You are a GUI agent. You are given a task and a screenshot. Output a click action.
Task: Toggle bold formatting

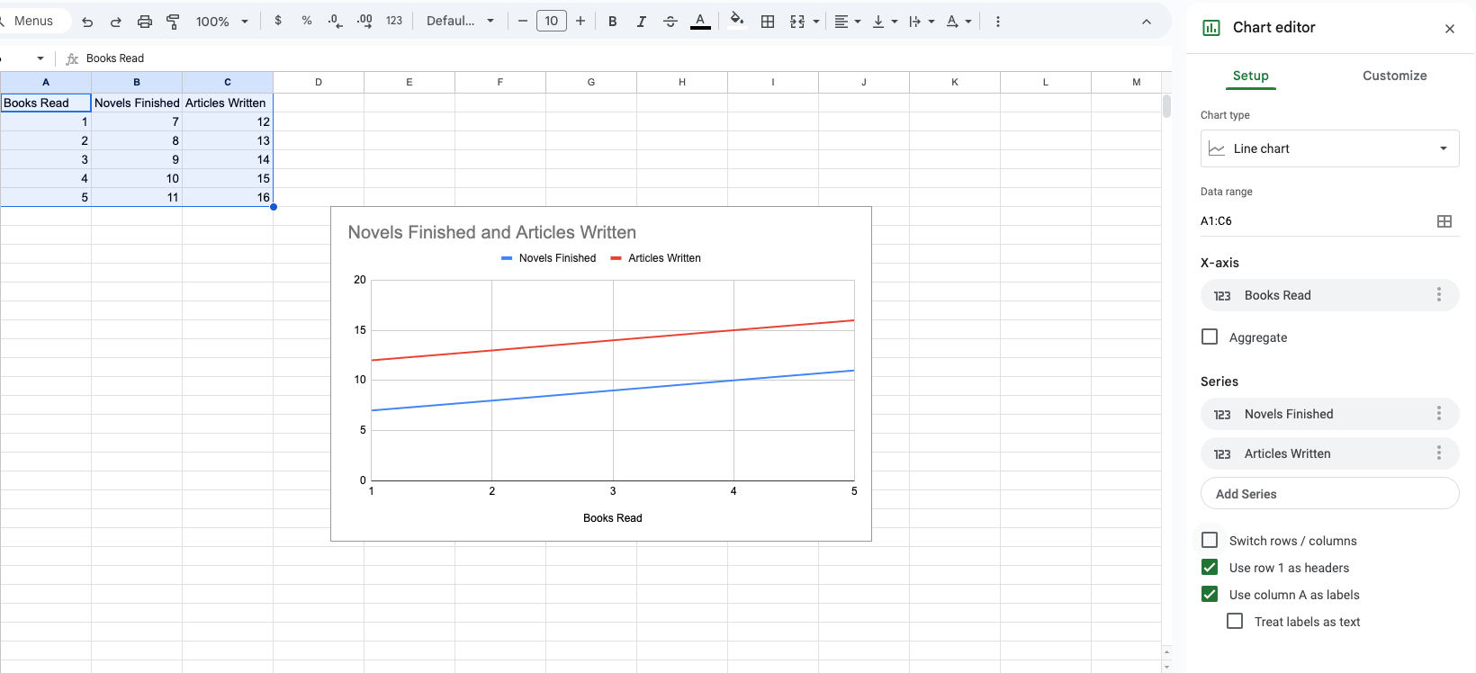coord(612,22)
